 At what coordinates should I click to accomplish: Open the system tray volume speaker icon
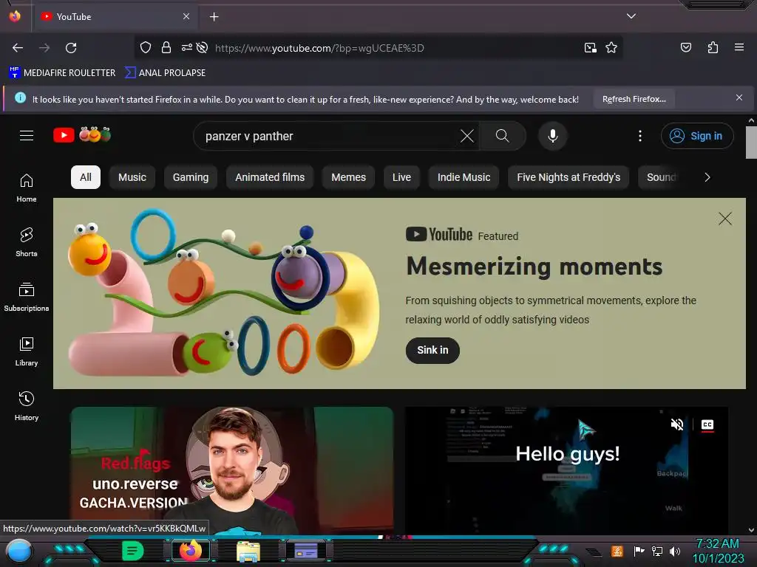tap(675, 551)
